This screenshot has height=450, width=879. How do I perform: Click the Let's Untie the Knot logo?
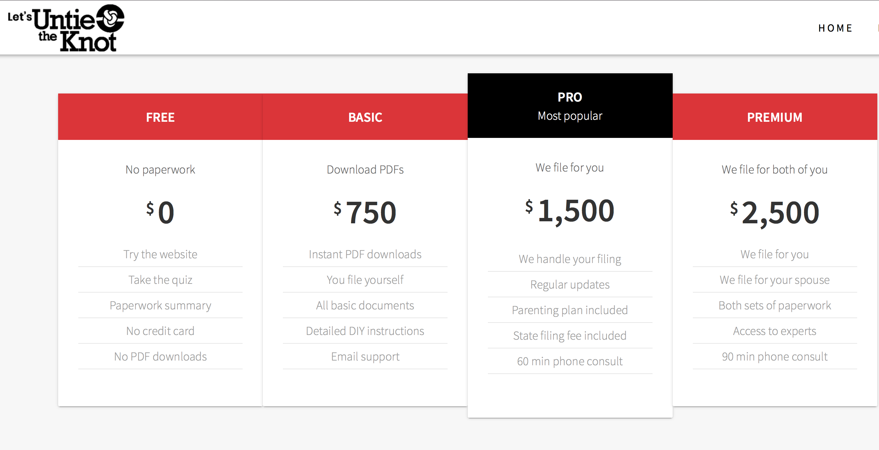click(x=66, y=28)
